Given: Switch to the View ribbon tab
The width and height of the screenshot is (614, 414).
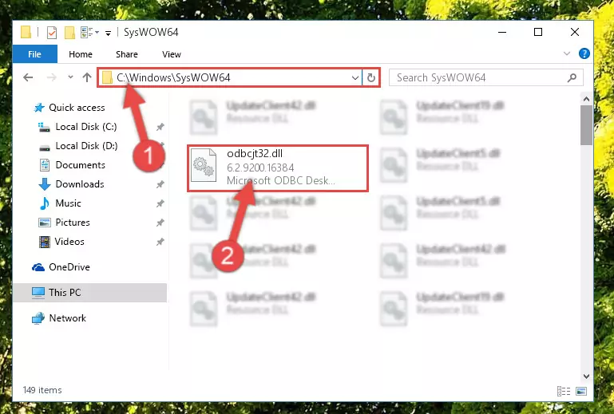Looking at the screenshot, I should [172, 54].
